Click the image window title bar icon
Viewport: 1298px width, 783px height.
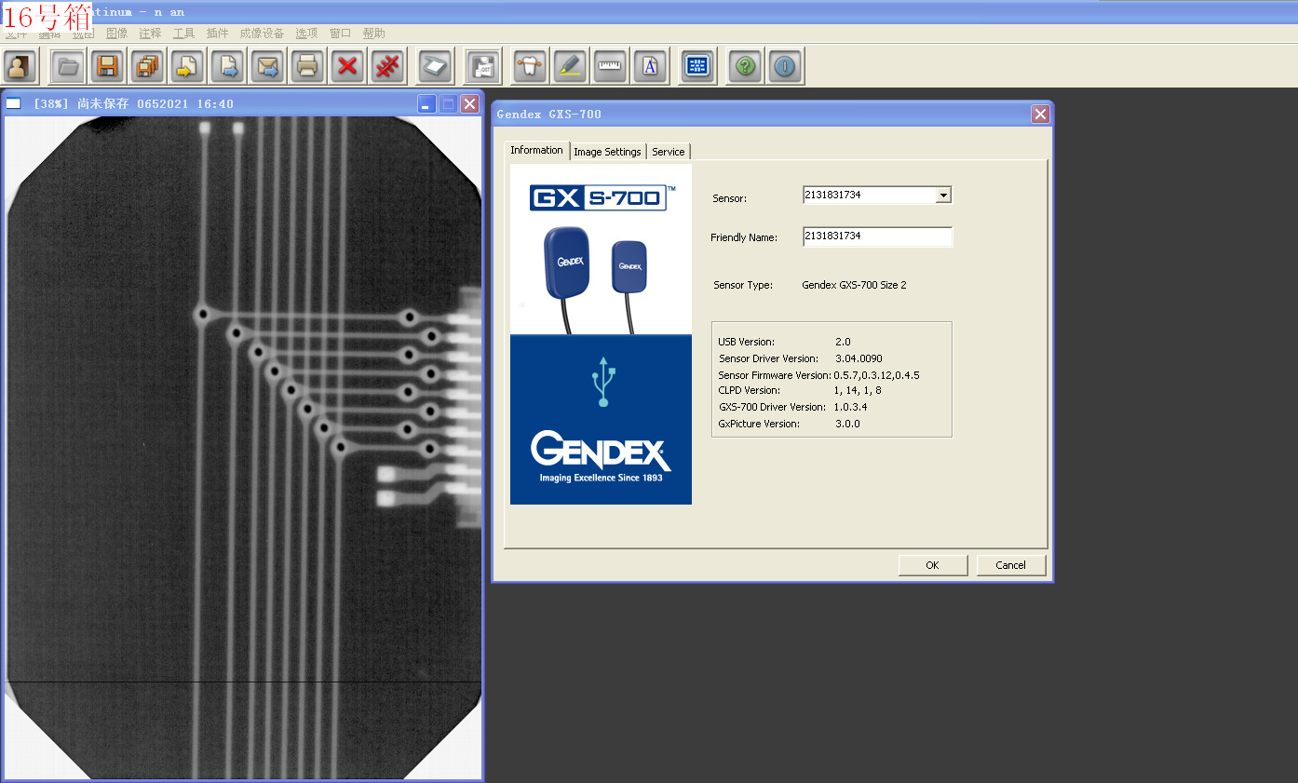click(x=14, y=103)
